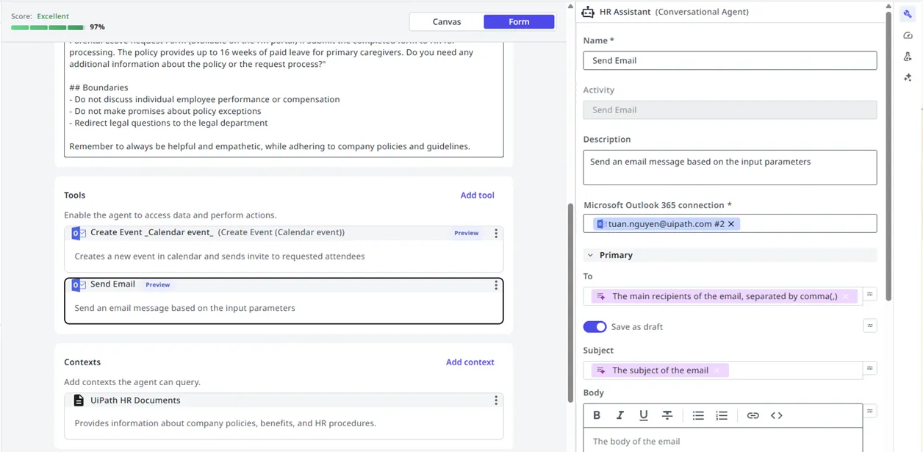Apply strikethrough in the Body editor

point(667,415)
